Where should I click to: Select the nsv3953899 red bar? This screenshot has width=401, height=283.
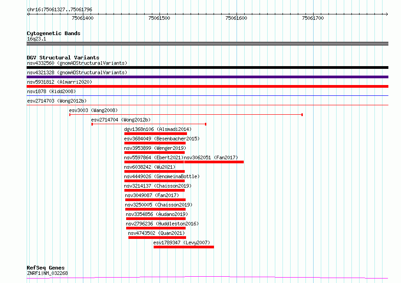[x=155, y=153]
